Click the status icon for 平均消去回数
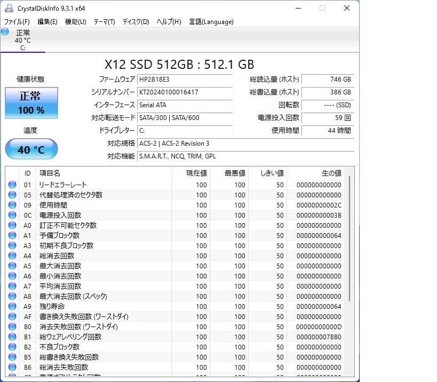 click(12, 286)
